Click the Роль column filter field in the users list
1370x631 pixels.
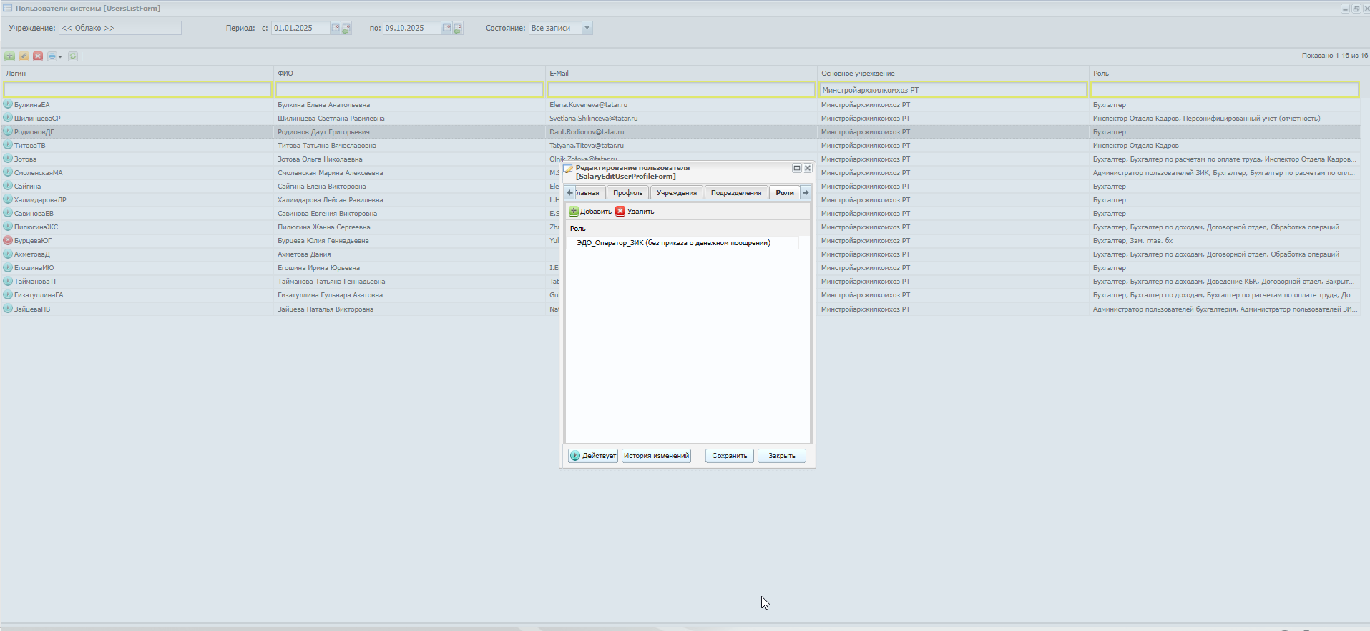coord(1225,89)
